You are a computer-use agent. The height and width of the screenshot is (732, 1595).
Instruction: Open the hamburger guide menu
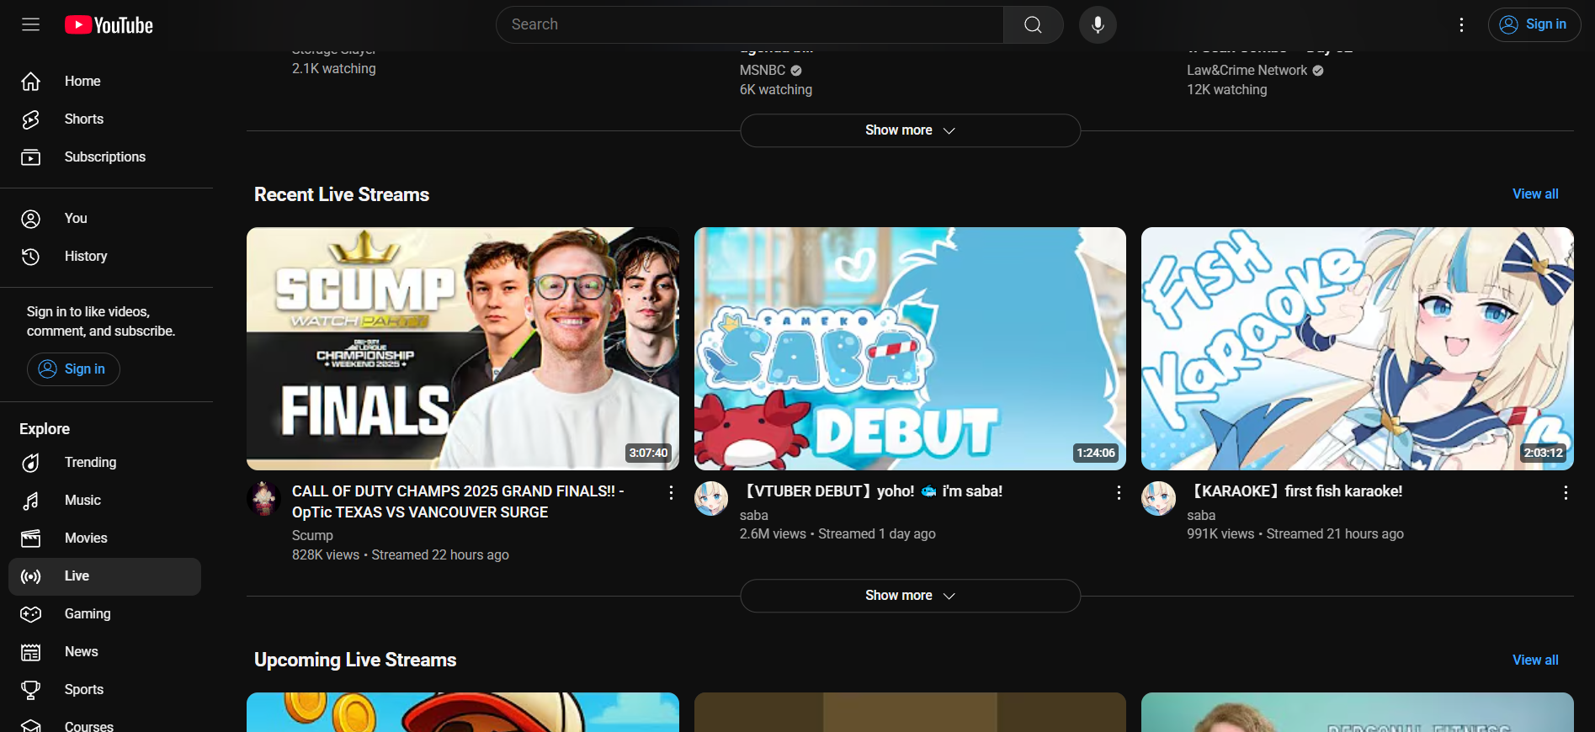pos(31,24)
